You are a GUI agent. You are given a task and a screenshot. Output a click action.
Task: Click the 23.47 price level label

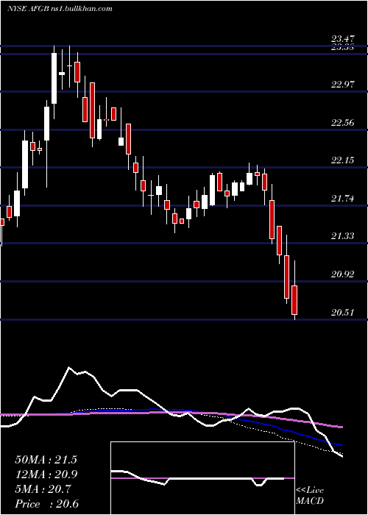coord(343,40)
